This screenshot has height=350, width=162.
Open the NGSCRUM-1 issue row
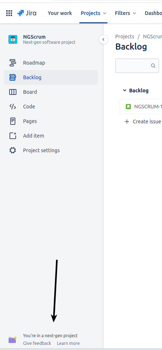(141, 107)
